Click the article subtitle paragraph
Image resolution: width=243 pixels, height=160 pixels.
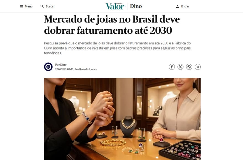117,48
